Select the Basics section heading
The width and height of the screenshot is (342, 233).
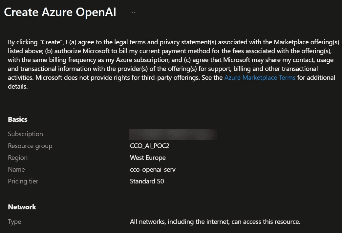[x=18, y=119]
